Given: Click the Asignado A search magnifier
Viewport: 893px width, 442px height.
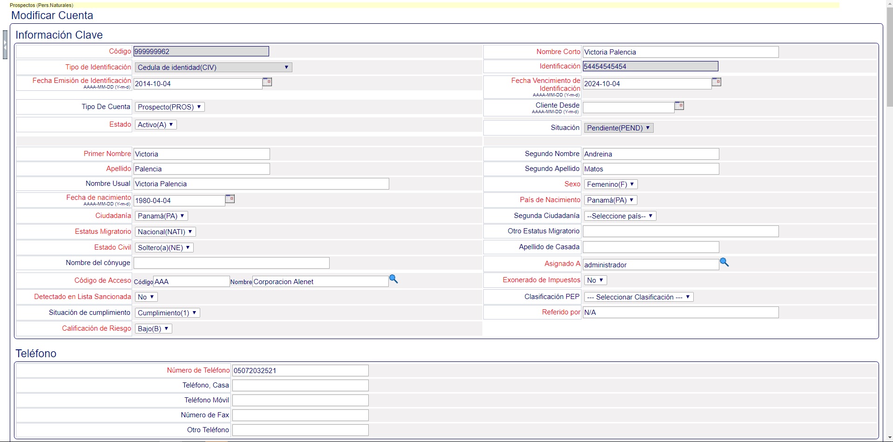Looking at the screenshot, I should pyautogui.click(x=724, y=263).
